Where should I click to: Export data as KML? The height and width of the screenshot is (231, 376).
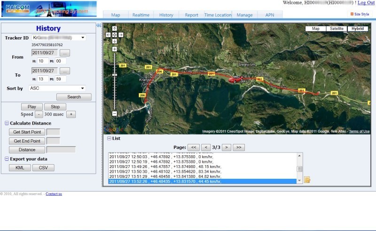click(x=20, y=167)
